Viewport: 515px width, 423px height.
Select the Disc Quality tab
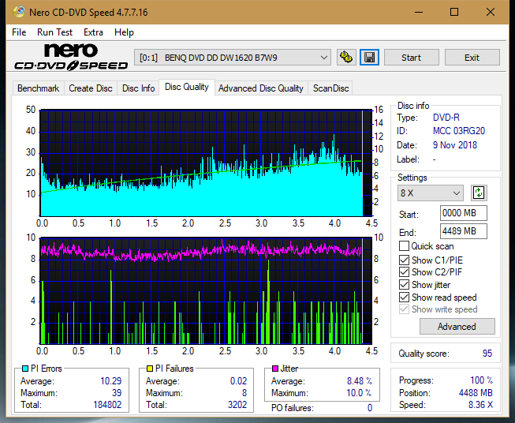[x=187, y=87]
